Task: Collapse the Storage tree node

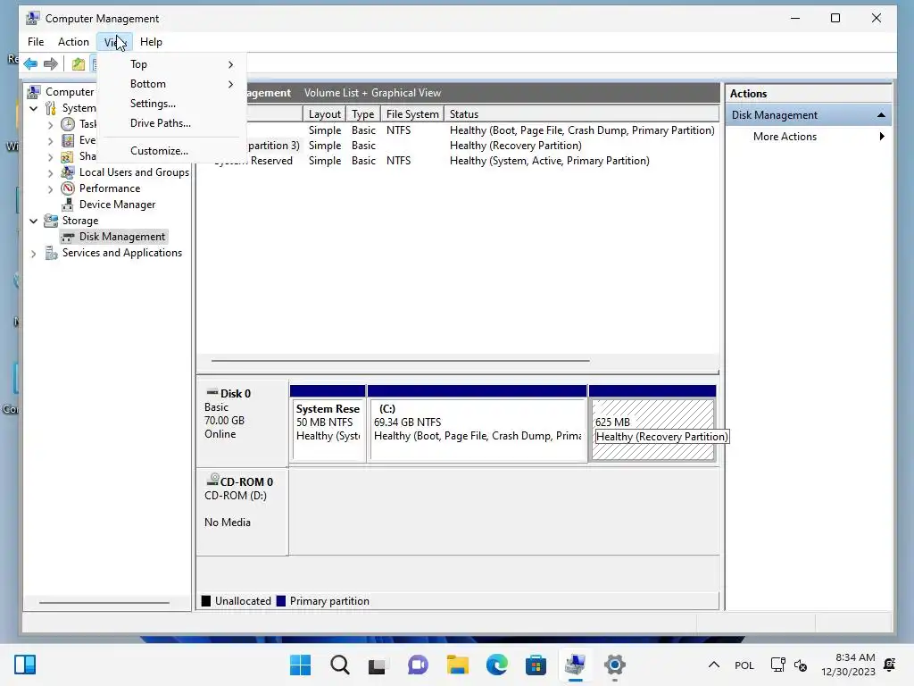Action: tap(34, 222)
